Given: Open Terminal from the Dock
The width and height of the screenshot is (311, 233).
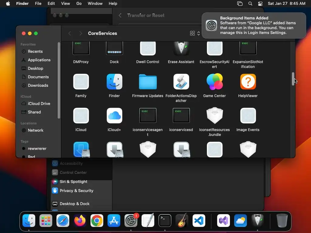Looking at the screenshot, I should (165, 221).
